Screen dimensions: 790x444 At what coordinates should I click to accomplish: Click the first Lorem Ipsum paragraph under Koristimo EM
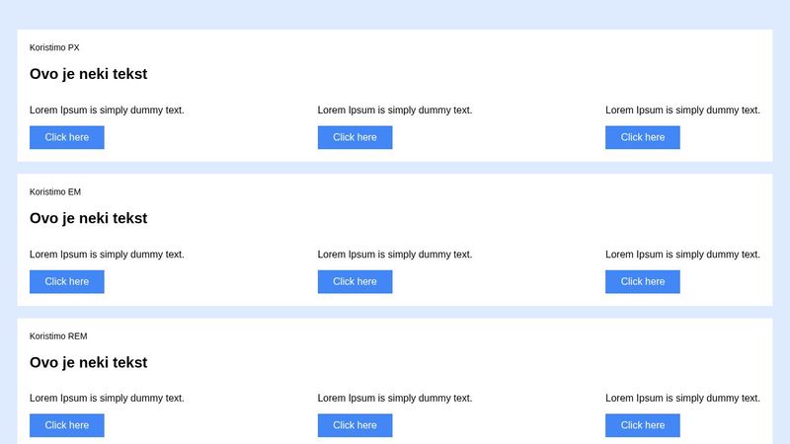tap(107, 254)
